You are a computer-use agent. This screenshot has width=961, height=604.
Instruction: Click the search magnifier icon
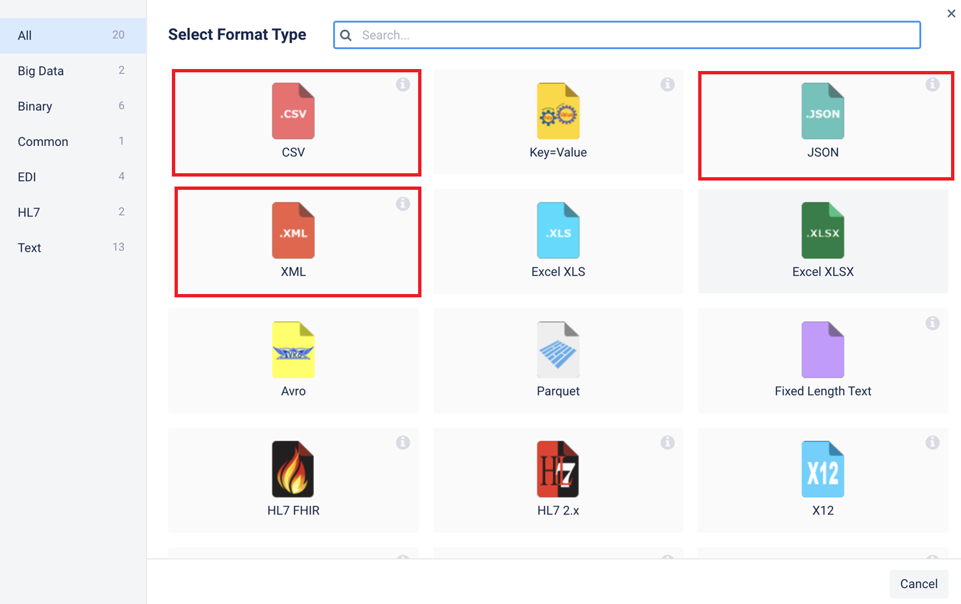pyautogui.click(x=346, y=35)
